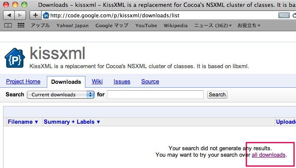The height and width of the screenshot is (168, 296).
Task: Focus the search text field
Action: click(x=155, y=95)
